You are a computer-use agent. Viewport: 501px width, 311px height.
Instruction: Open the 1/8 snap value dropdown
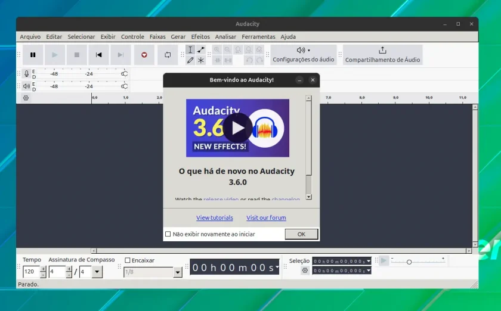(178, 272)
